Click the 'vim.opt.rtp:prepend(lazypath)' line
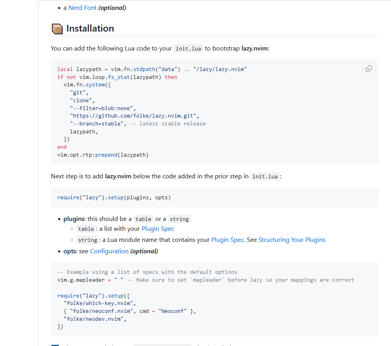Screen dimensions: 391x346 pyautogui.click(x=103, y=155)
